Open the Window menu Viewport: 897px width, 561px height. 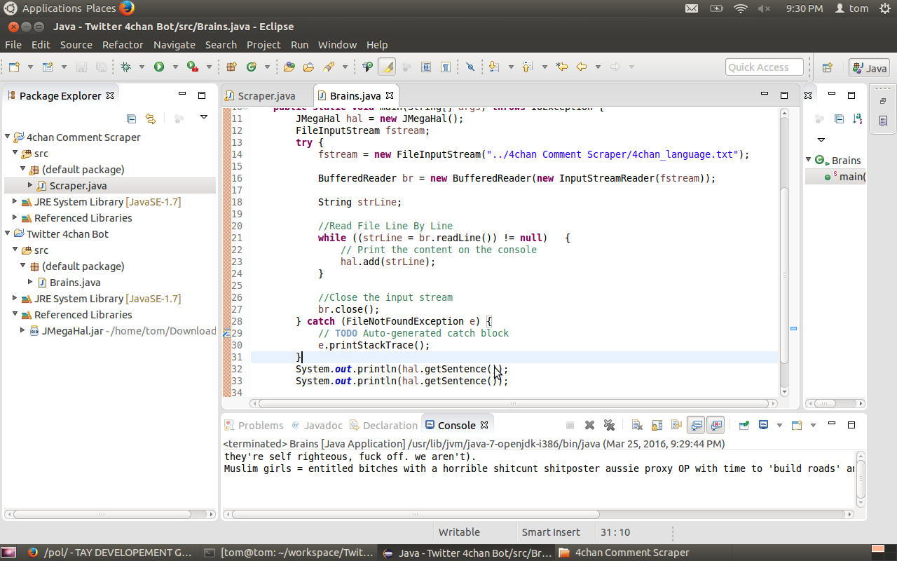tap(337, 44)
